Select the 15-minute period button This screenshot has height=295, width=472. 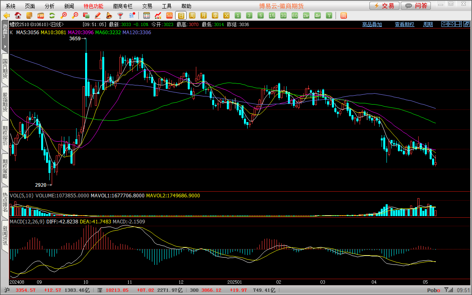(272, 15)
